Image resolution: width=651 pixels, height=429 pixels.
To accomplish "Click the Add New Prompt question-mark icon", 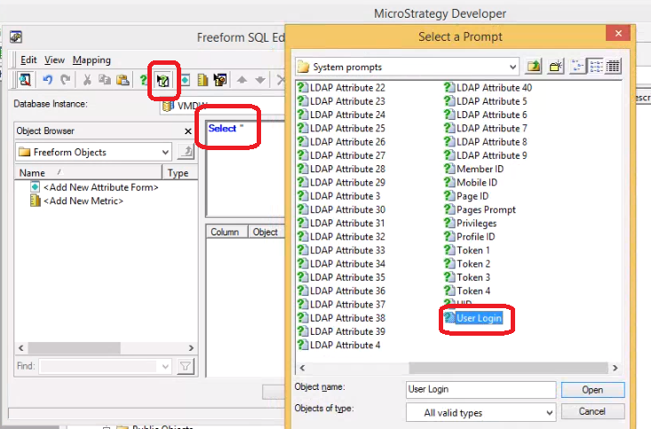I will (x=143, y=80).
